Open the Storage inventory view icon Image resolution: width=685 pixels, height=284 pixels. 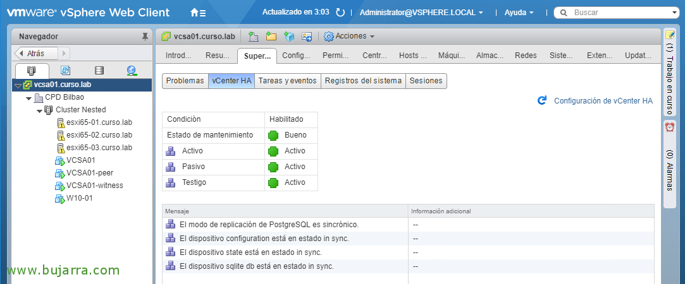pos(99,71)
